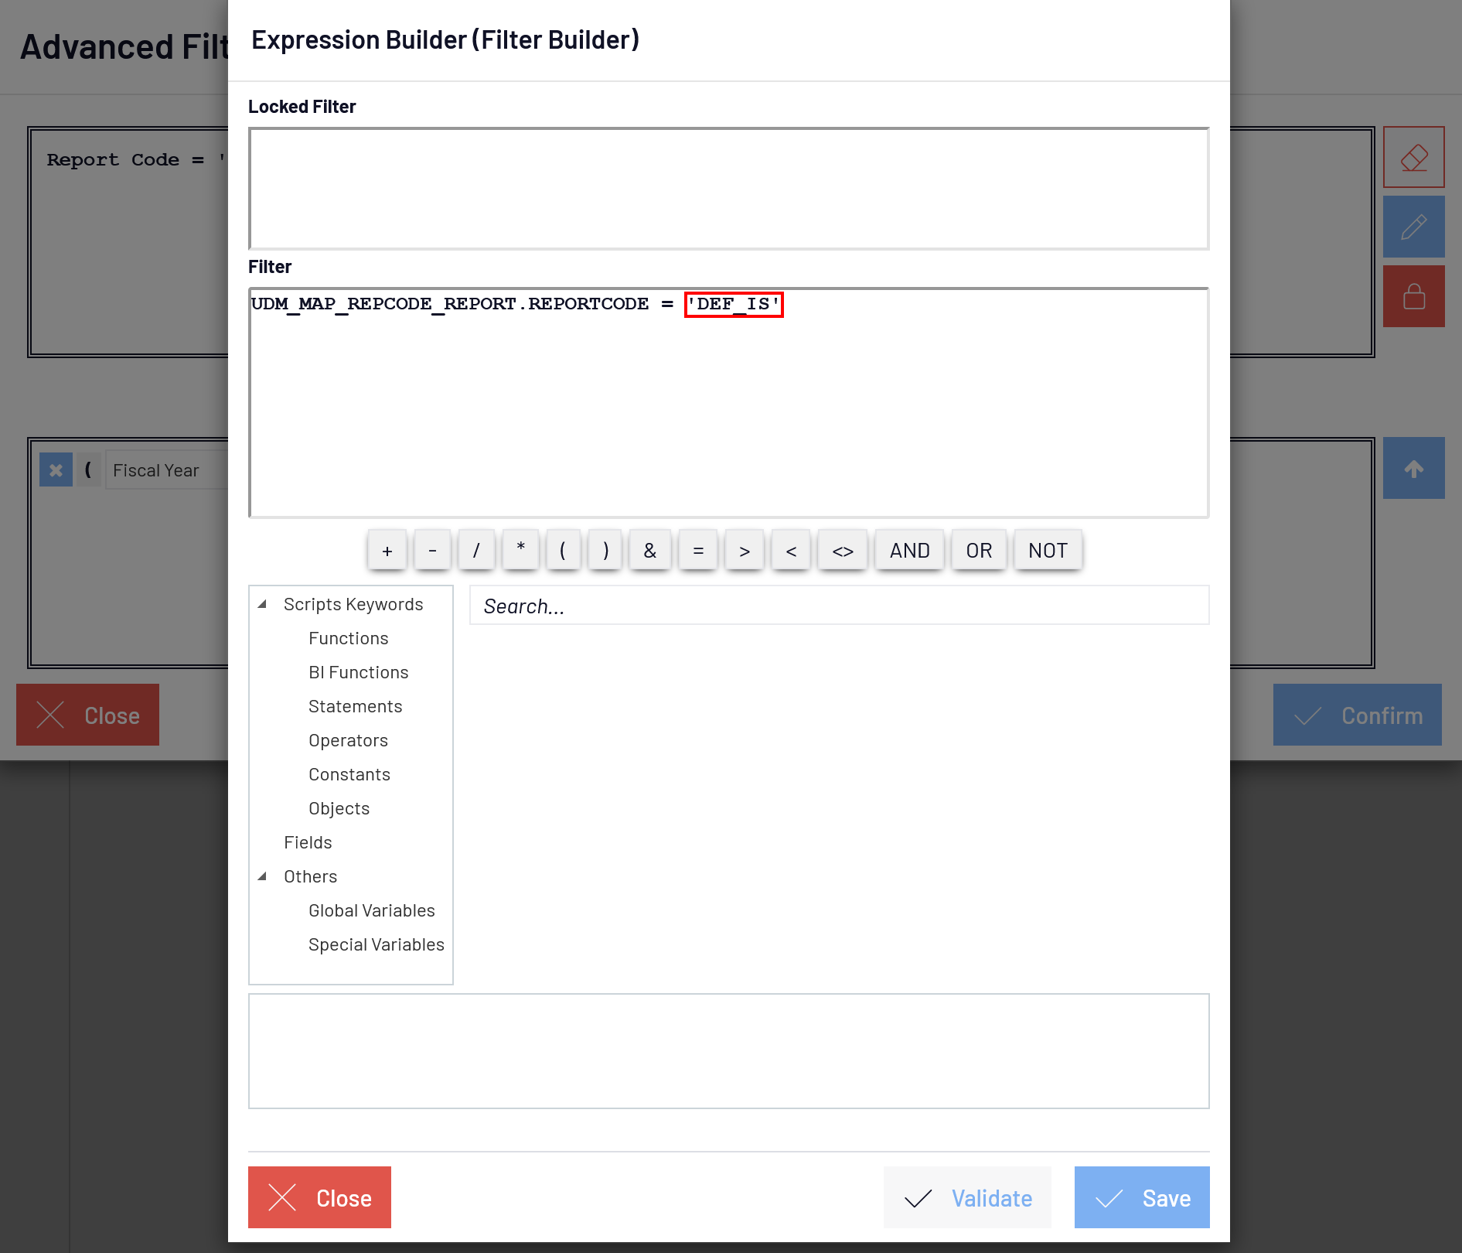This screenshot has width=1462, height=1253.
Task: Insert the NOT keyword
Action: tap(1048, 551)
